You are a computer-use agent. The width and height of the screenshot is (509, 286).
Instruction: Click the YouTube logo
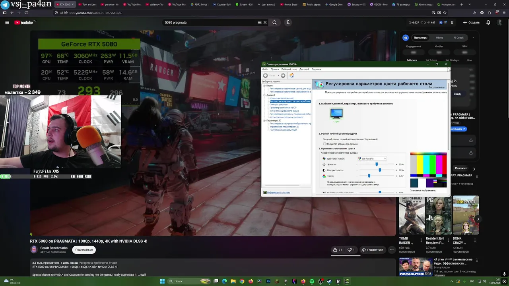(24, 23)
